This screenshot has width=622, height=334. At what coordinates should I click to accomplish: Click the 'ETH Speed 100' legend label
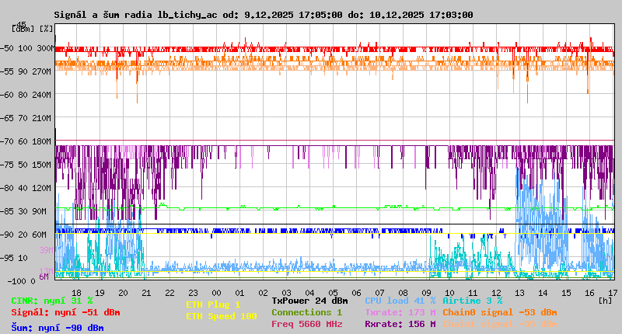tap(222, 316)
